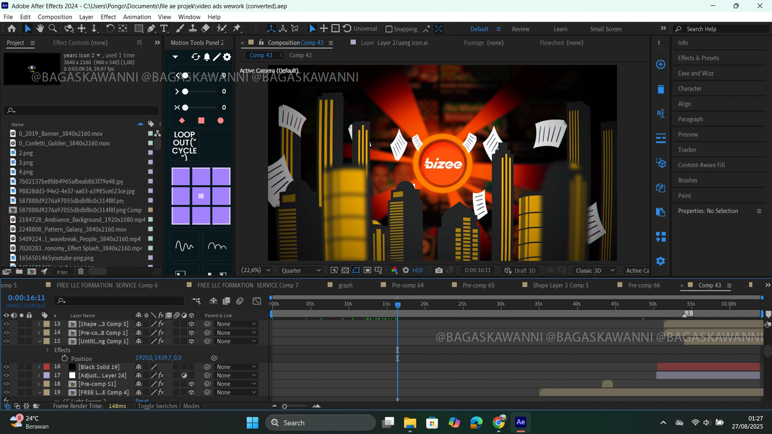Adjust the timeline zoom slider
The image size is (772, 434).
[x=285, y=406]
